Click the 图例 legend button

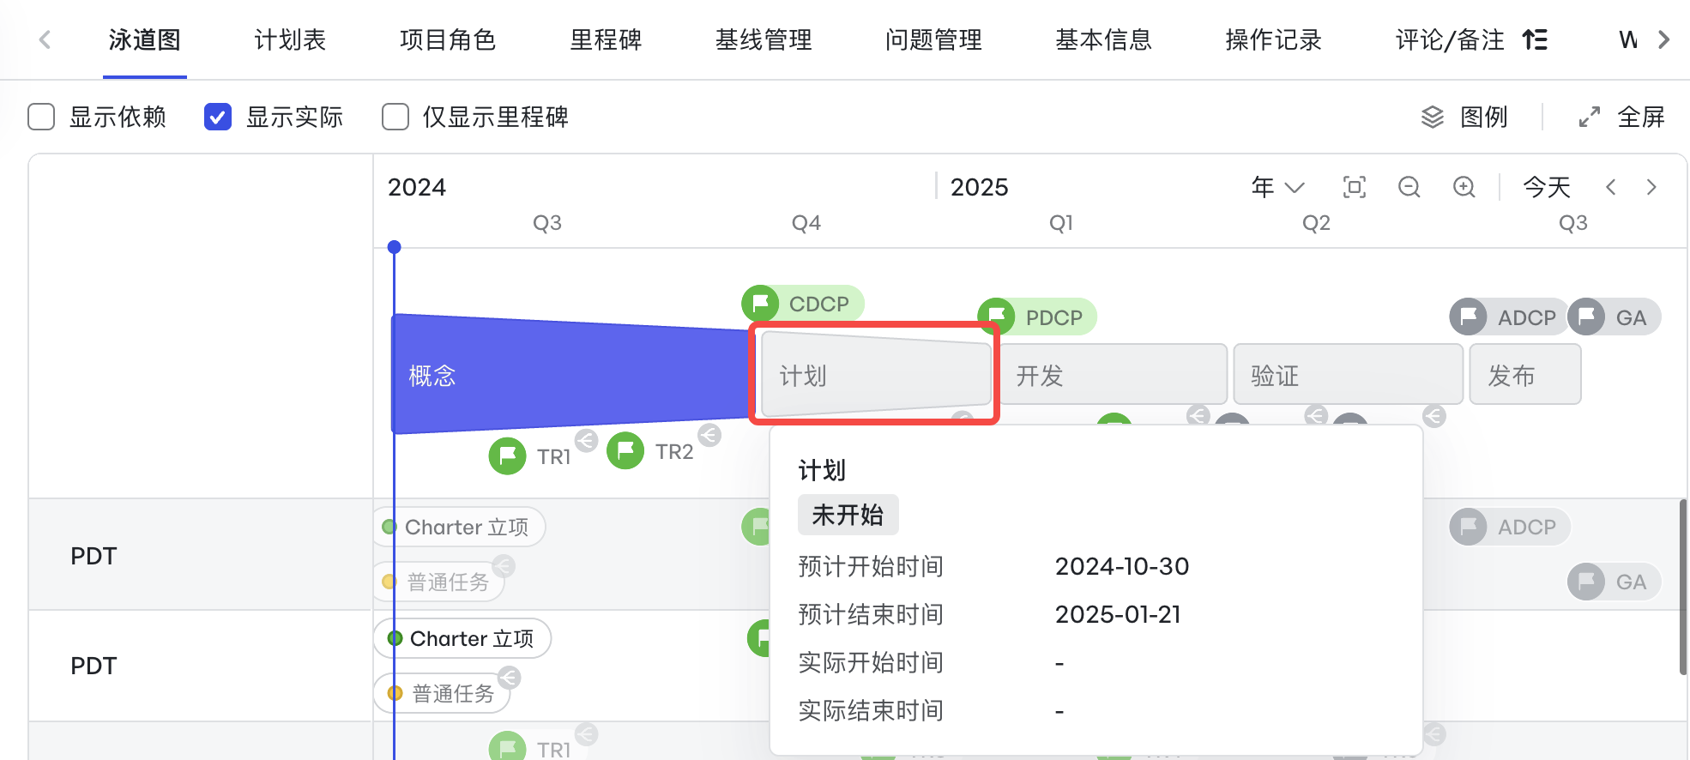pyautogui.click(x=1465, y=117)
